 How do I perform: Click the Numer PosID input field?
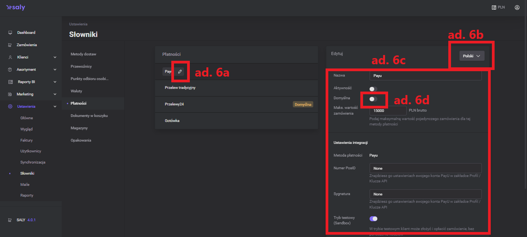425,168
